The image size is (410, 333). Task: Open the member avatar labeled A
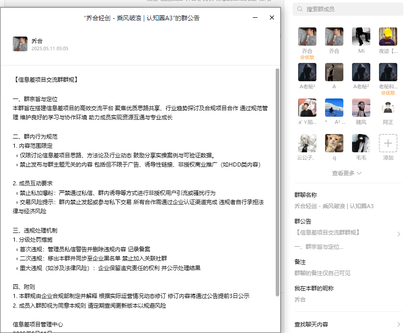[334, 72]
